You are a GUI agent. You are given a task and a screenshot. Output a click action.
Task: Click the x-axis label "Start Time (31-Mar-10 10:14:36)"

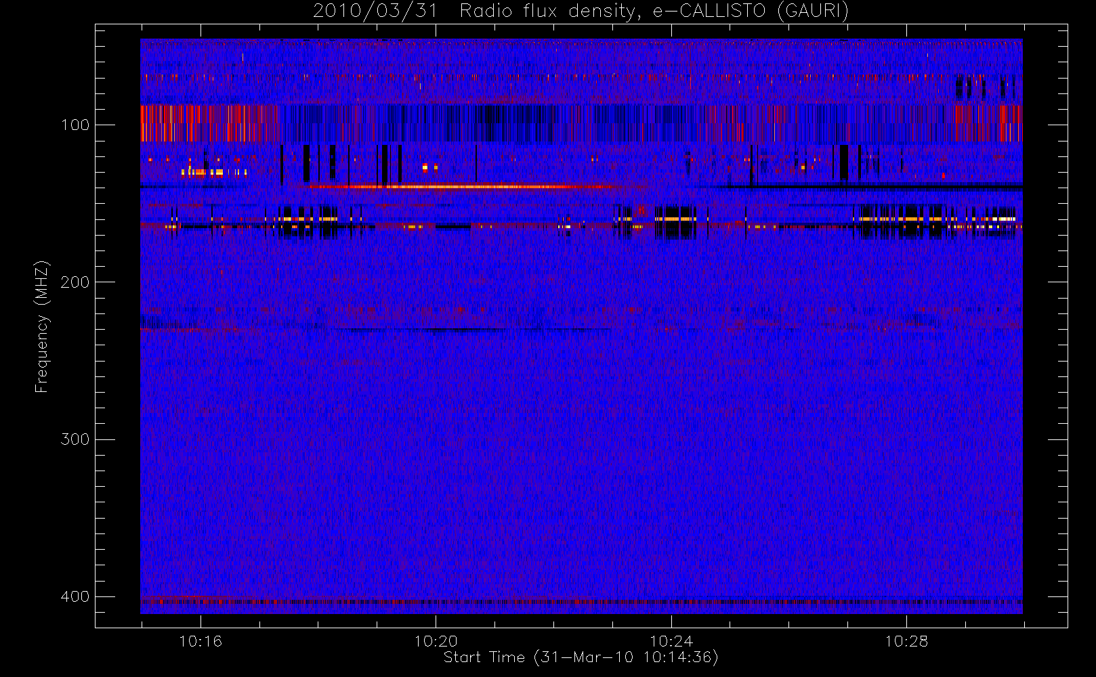(581, 657)
